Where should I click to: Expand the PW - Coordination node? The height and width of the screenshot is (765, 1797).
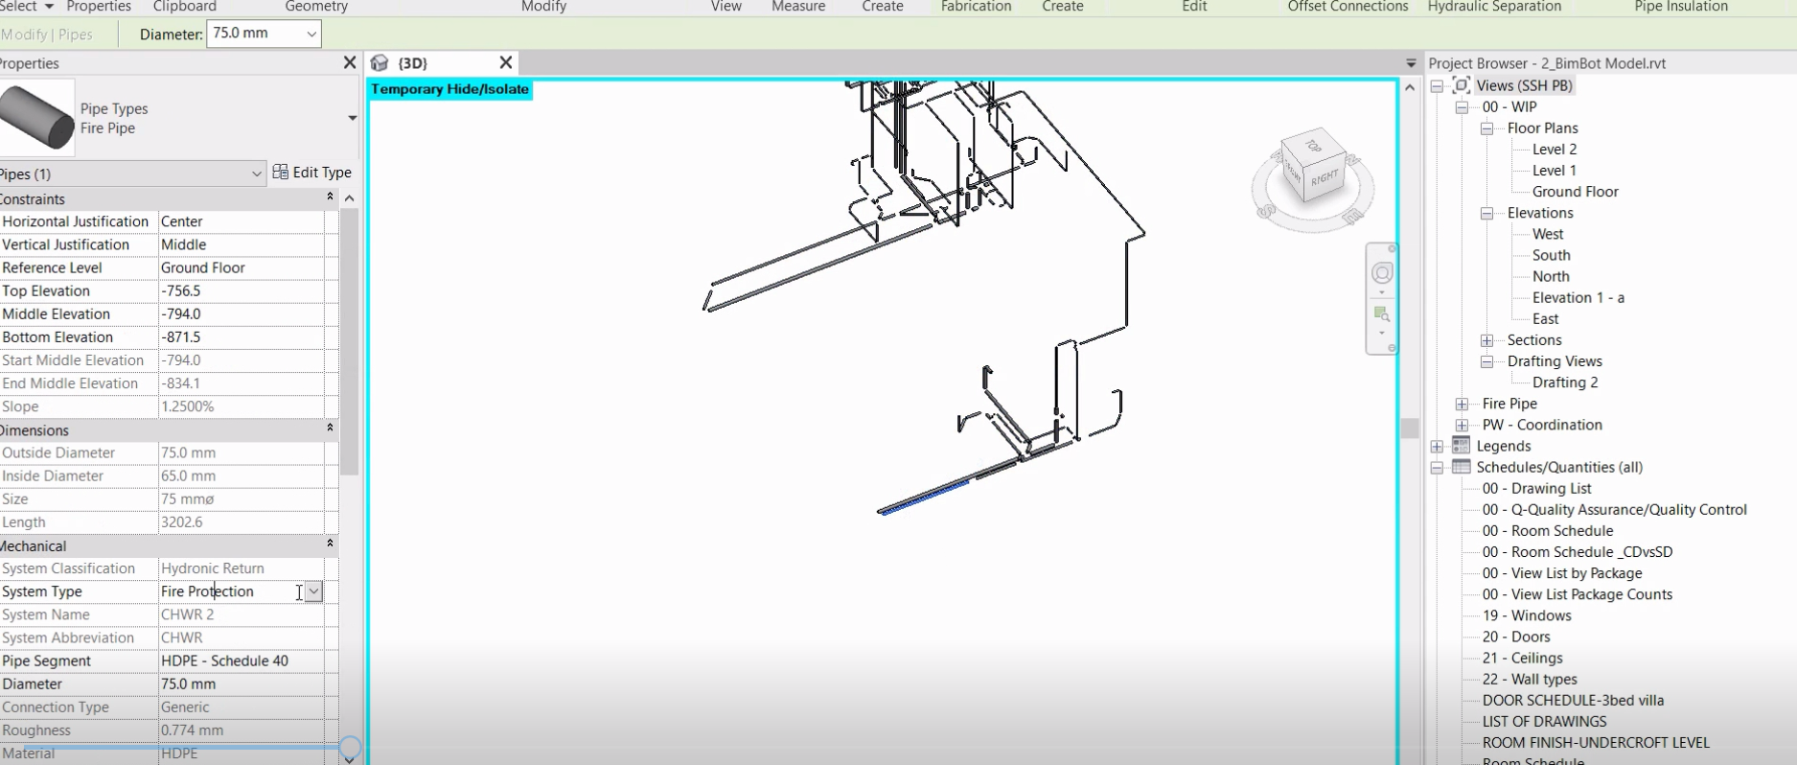pyautogui.click(x=1462, y=425)
